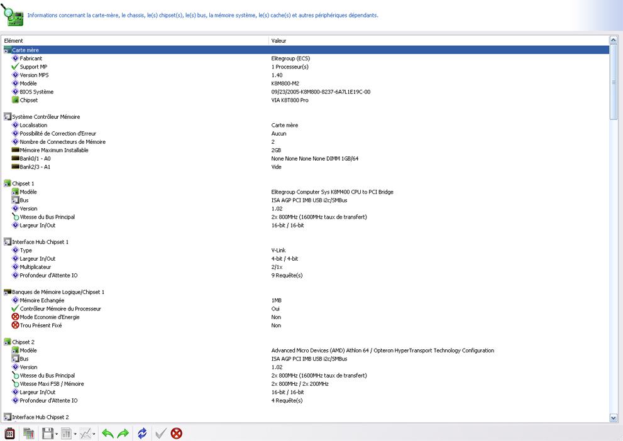Image resolution: width=623 pixels, height=441 pixels.
Task: Open the dropdown arrow beside the graph icon
Action: click(x=94, y=434)
